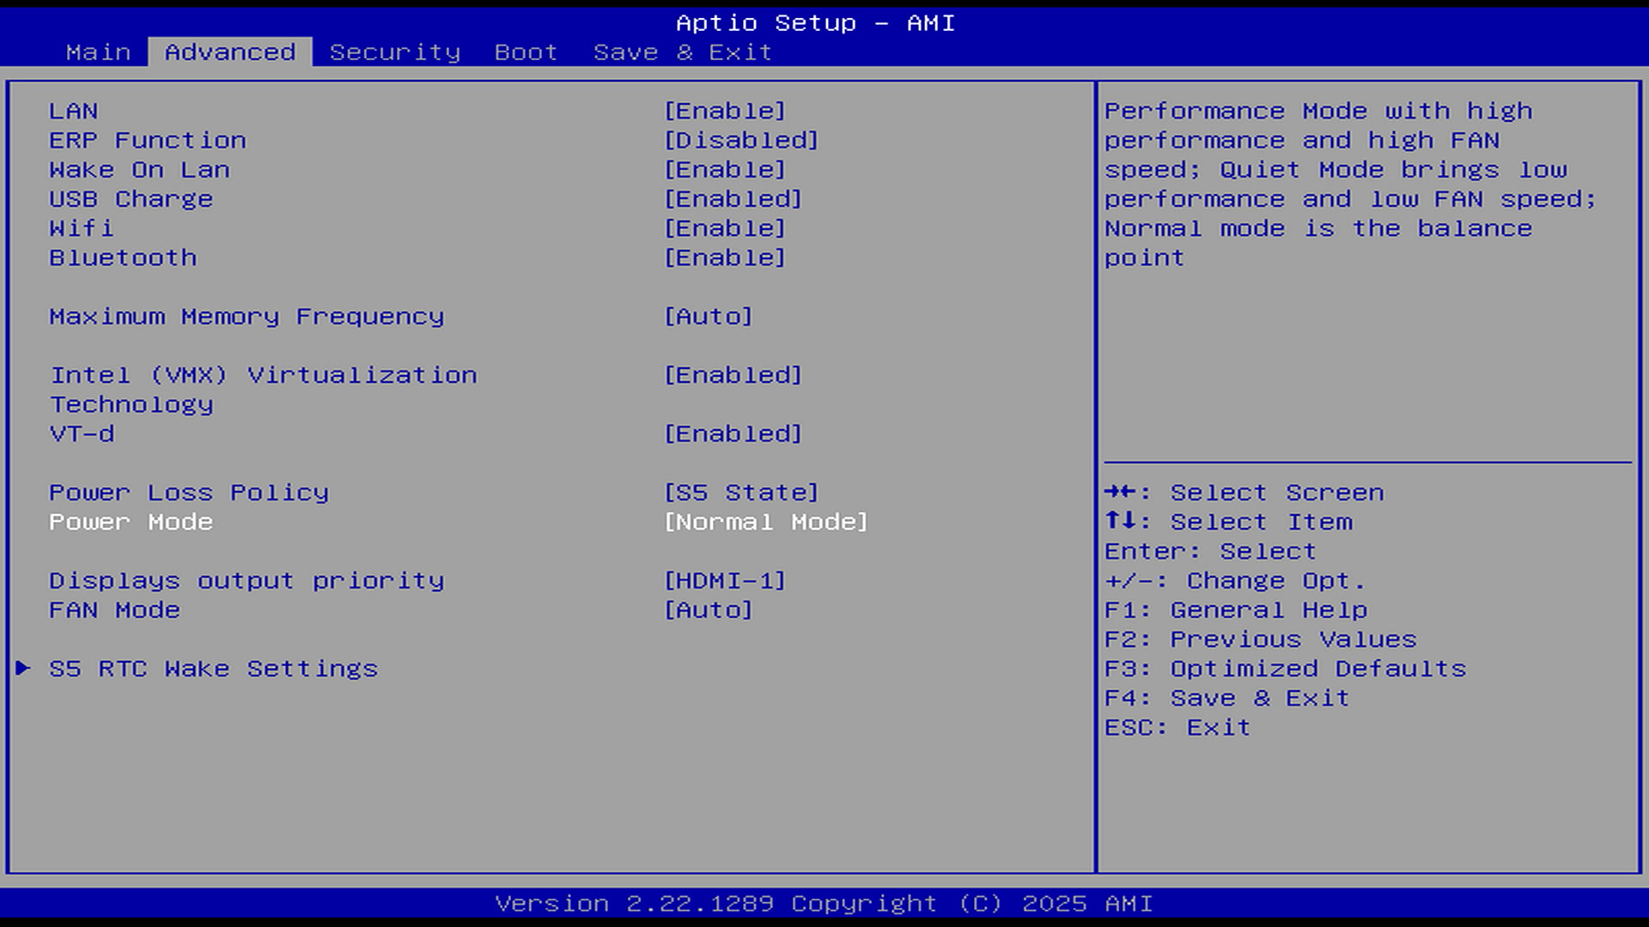Change the USB Charge Enabled option

[733, 199]
